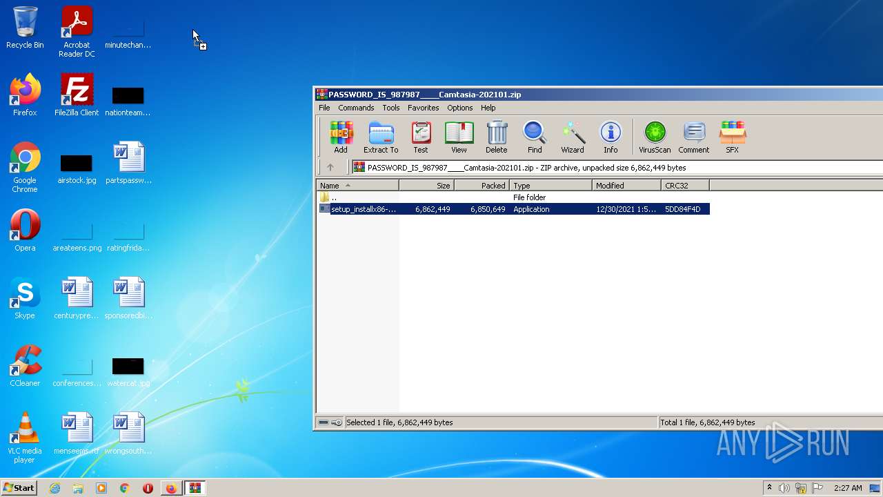Image resolution: width=883 pixels, height=497 pixels.
Task: Open the Options menu
Action: pos(459,108)
